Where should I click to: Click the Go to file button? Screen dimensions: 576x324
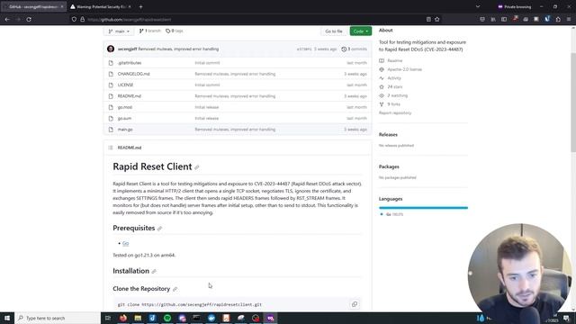coord(334,31)
